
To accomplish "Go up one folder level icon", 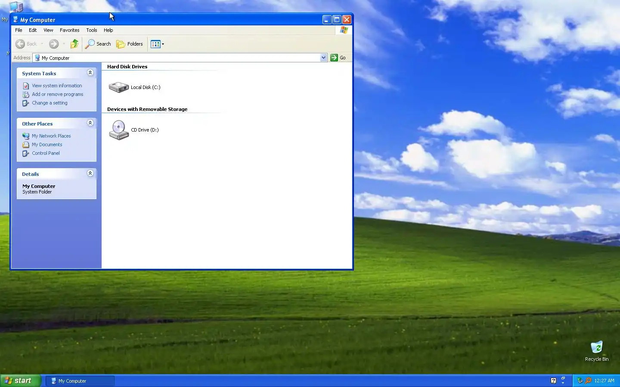I will coord(74,44).
